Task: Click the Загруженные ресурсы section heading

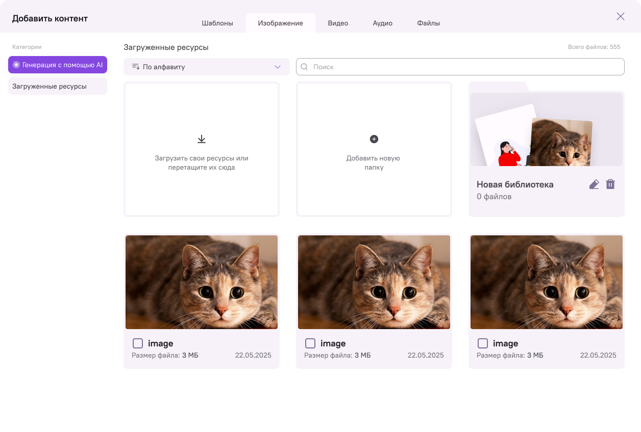Action: (x=166, y=47)
